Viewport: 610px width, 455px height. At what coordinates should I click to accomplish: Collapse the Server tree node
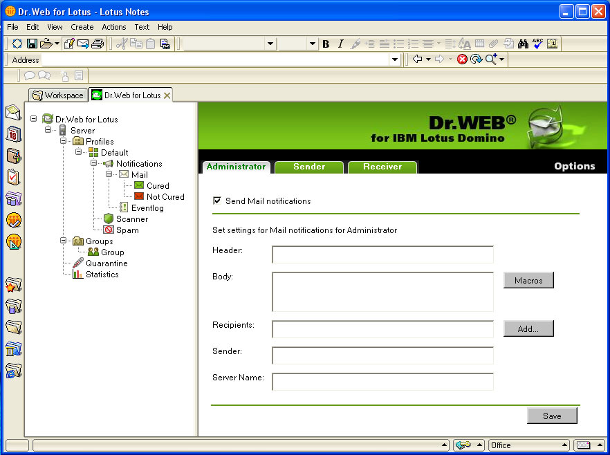[48, 129]
